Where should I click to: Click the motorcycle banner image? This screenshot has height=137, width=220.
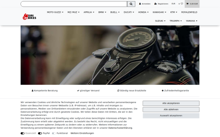(x=110, y=55)
